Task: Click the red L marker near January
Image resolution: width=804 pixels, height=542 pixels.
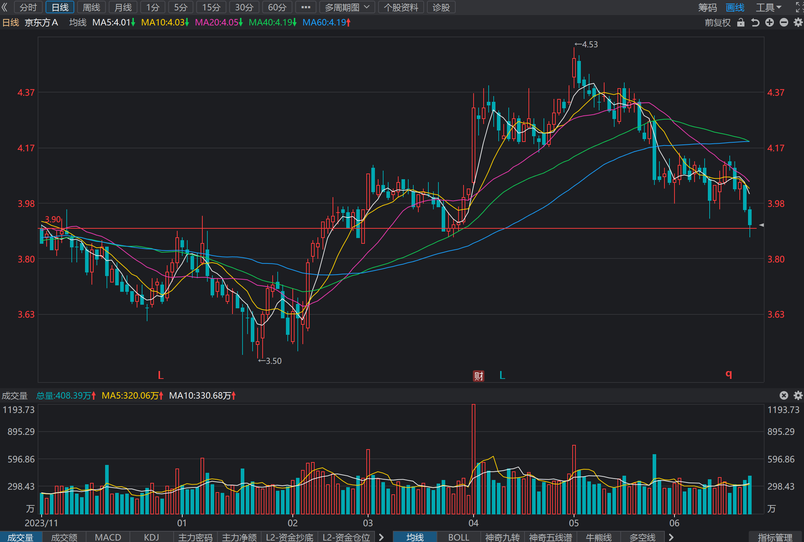Action: [x=161, y=375]
